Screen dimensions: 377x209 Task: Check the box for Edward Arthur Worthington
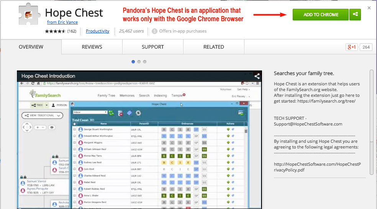pyautogui.click(x=75, y=136)
